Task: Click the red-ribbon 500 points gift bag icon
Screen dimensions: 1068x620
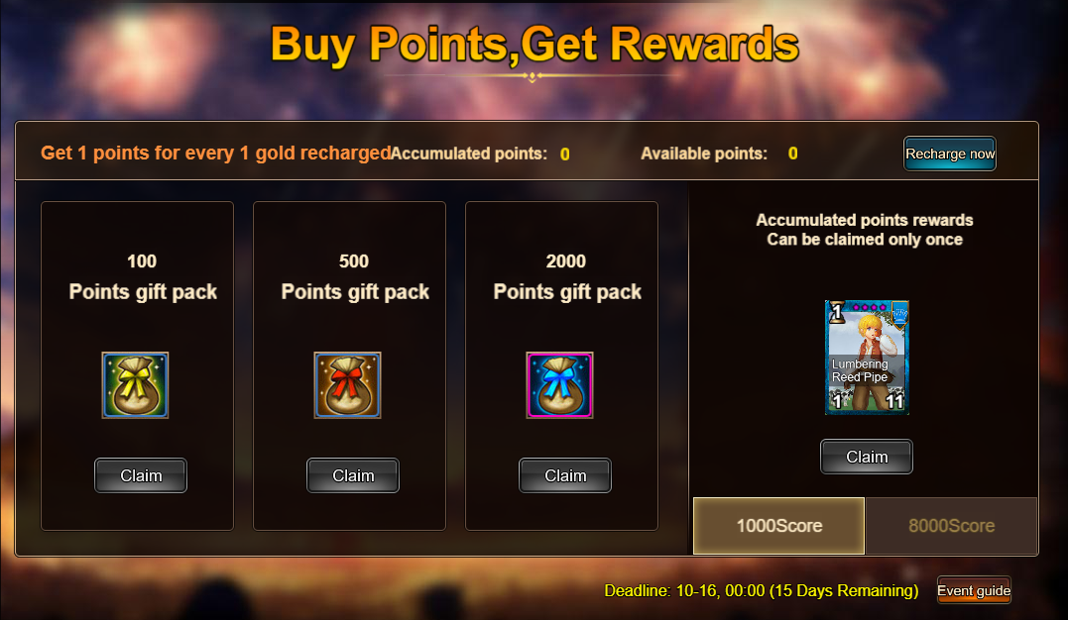Action: [347, 385]
